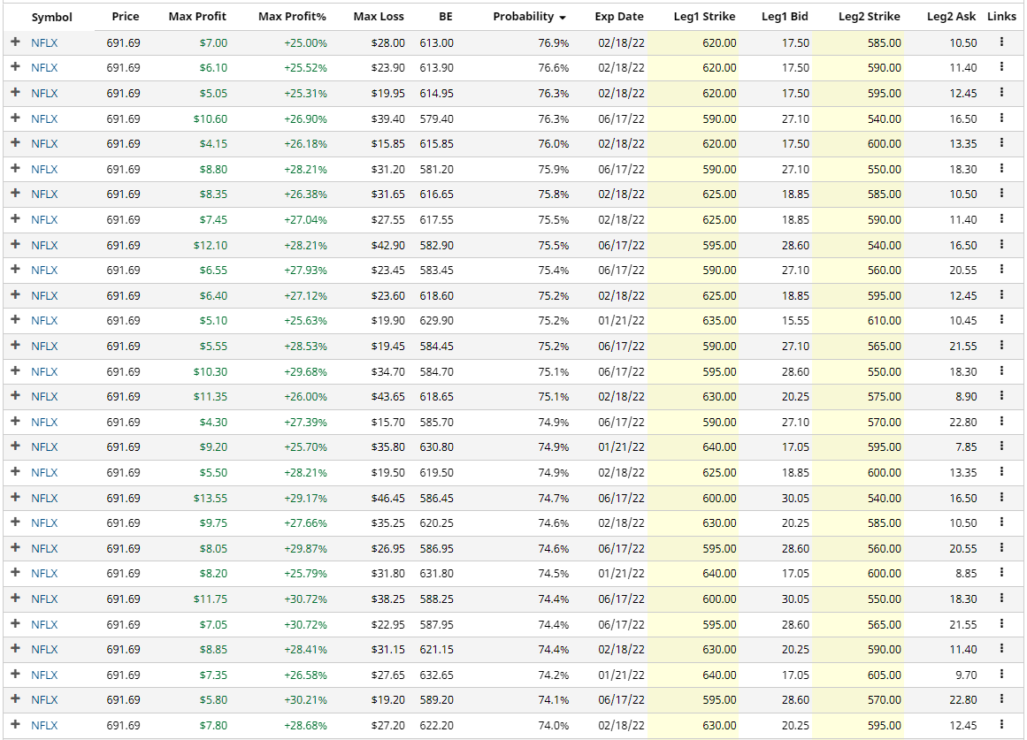Viewport: 1027px width, 740px height.
Task: Sort by the Max Profit column header
Action: coord(197,17)
